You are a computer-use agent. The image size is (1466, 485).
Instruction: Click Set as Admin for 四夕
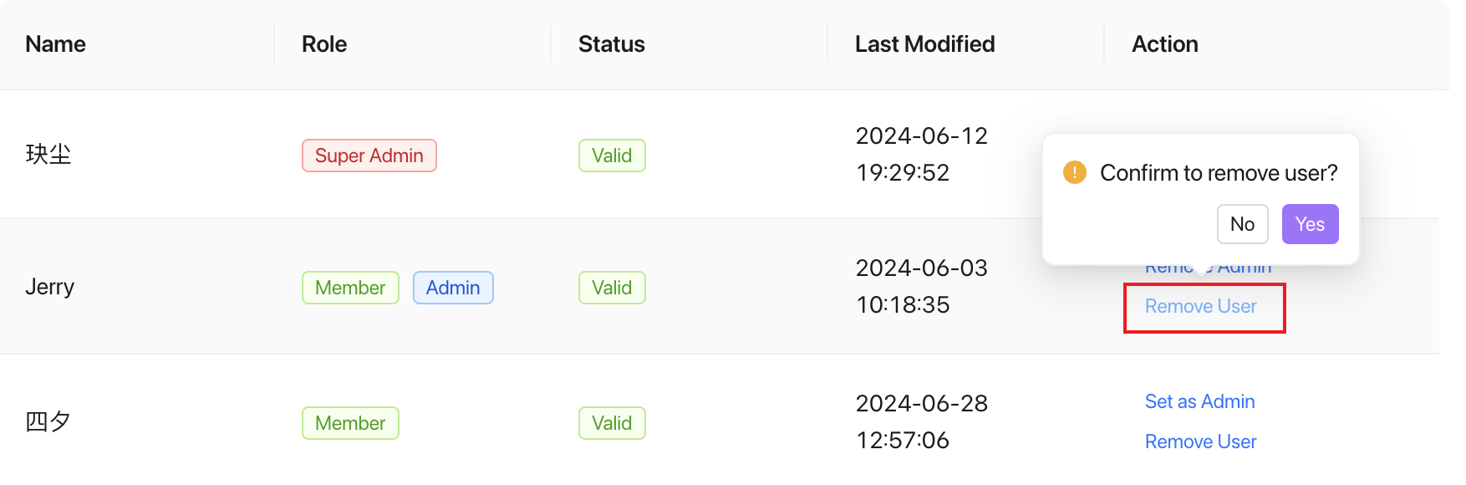(1199, 401)
